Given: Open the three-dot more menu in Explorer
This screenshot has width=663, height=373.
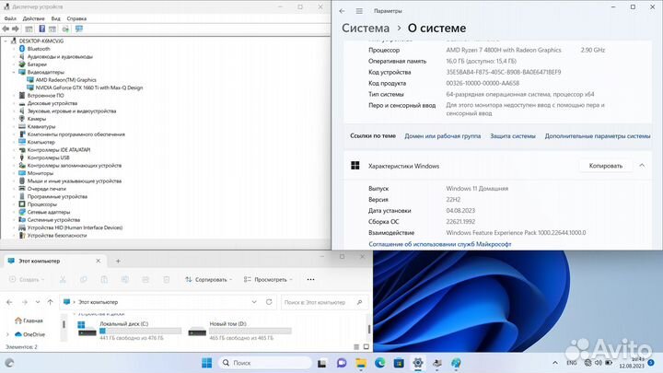Looking at the screenshot, I should (311, 280).
